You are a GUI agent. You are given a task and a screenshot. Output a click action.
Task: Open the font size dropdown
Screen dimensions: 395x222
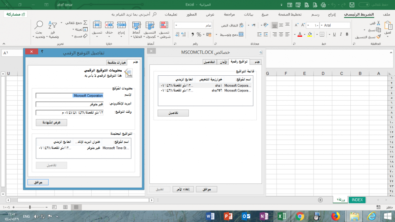click(308, 25)
